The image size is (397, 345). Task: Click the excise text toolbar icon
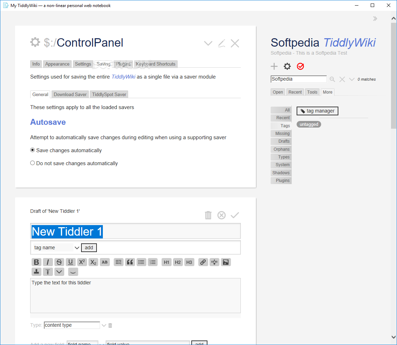point(214,262)
